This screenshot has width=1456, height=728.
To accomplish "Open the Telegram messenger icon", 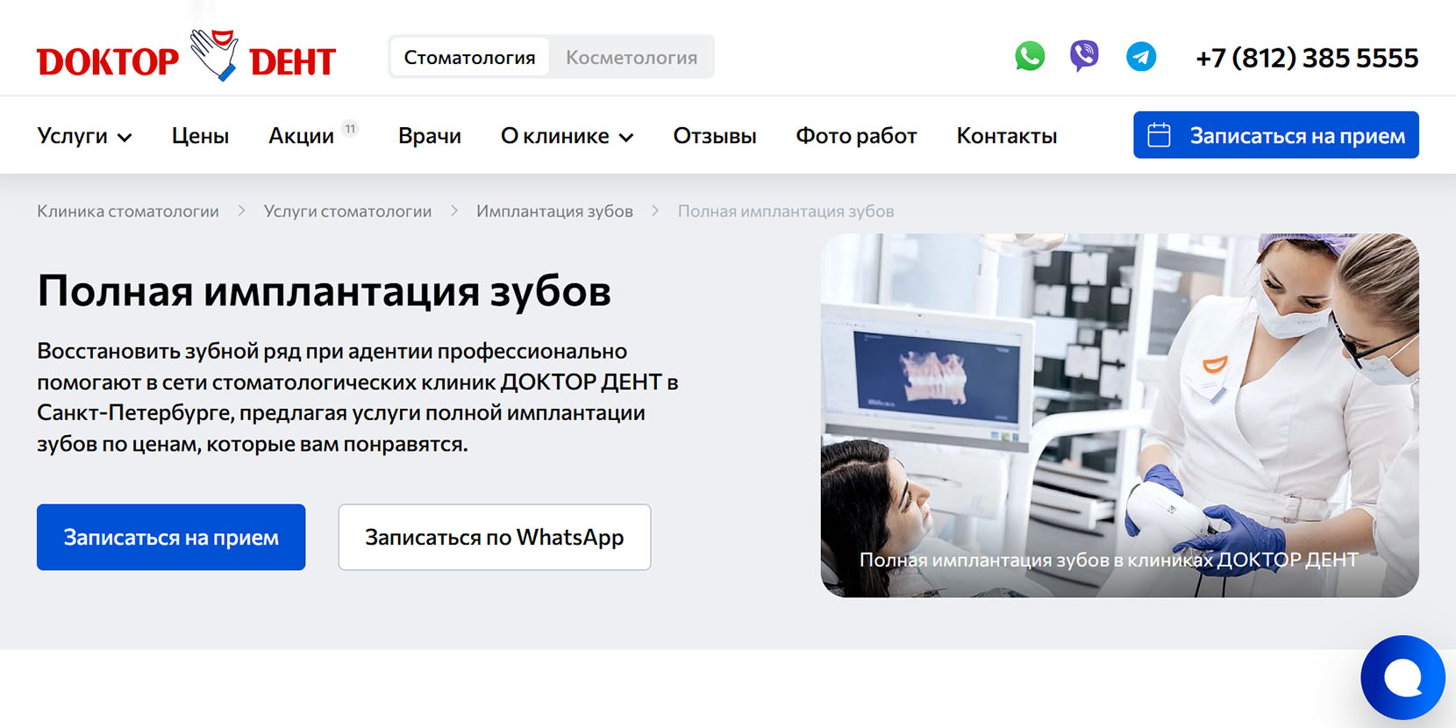I will point(1140,57).
